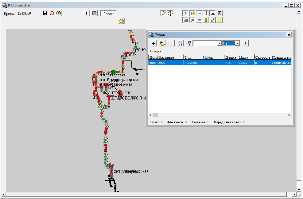Toggle the circled traffic light button
303x199 pixels.
(x=170, y=13)
